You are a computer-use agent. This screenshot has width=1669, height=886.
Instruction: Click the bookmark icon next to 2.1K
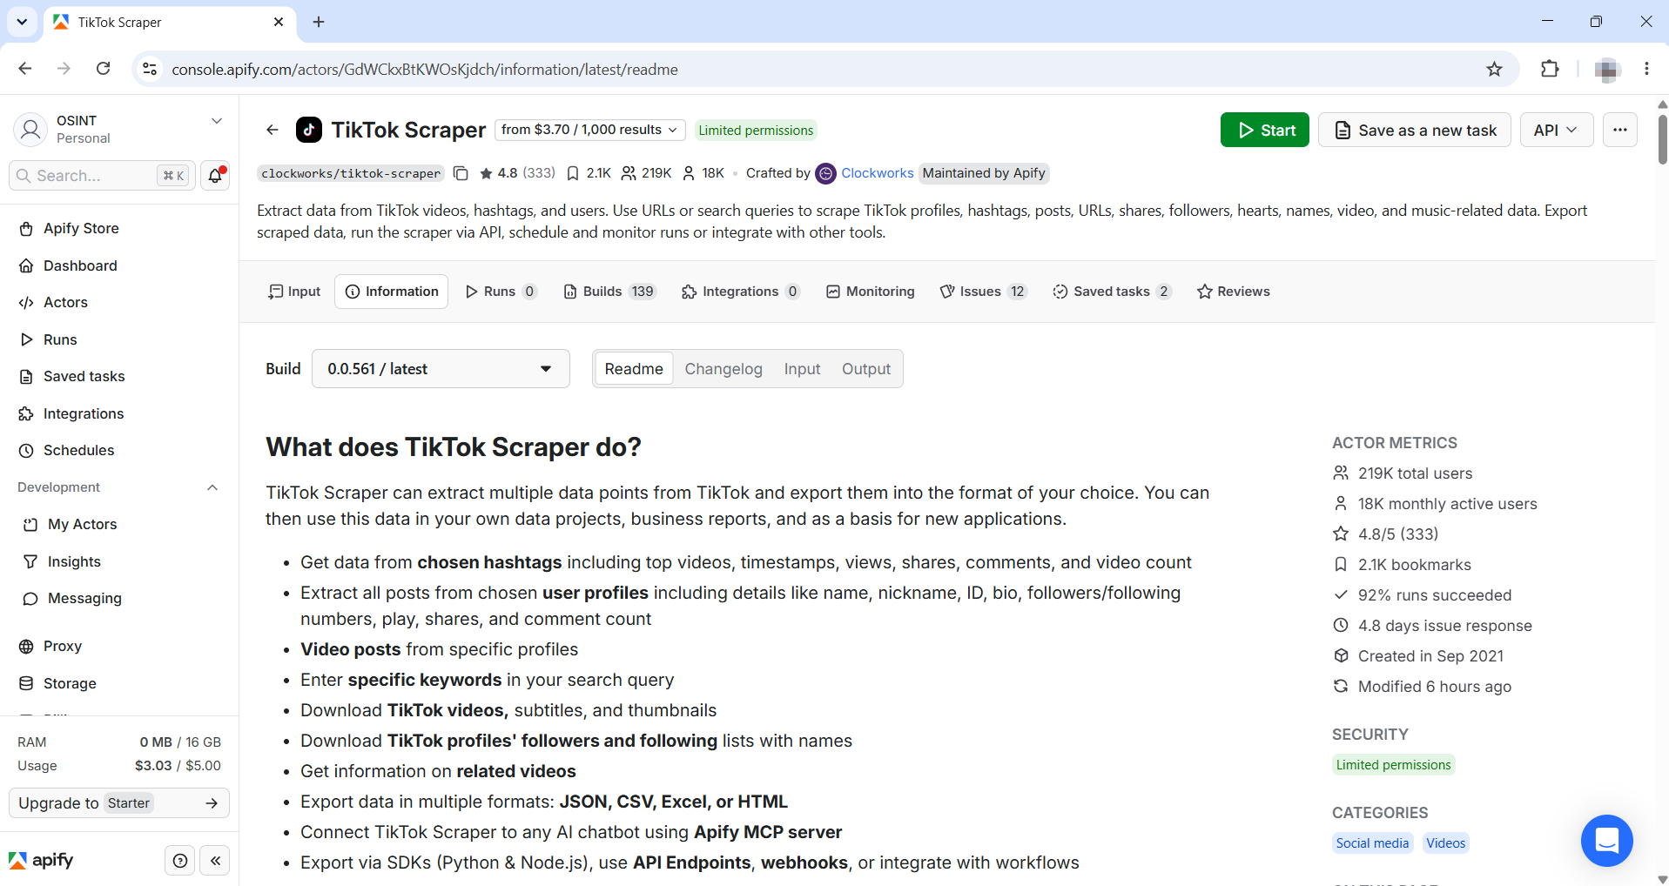point(573,173)
